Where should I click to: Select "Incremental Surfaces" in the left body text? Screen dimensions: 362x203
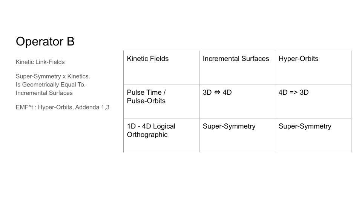pos(44,93)
